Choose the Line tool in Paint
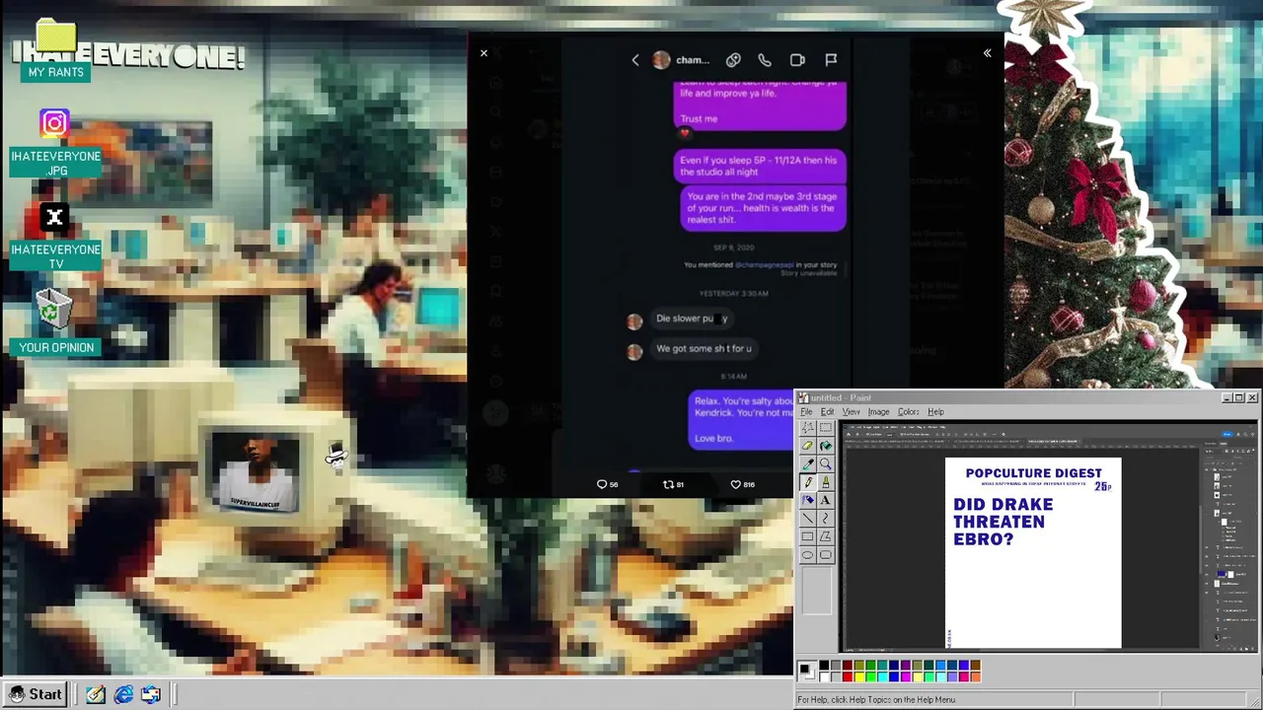This screenshot has height=710, width=1263. pos(807,518)
